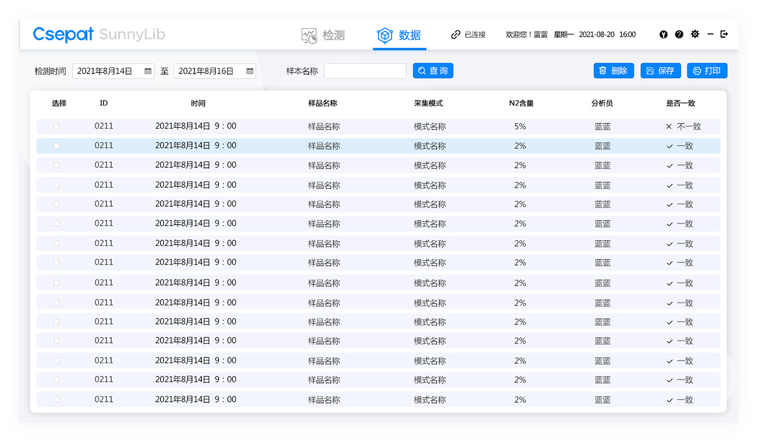Image resolution: width=757 pixels, height=442 pixels.
Task: Click the Csepat SunnyLib logo
Action: pos(98,34)
